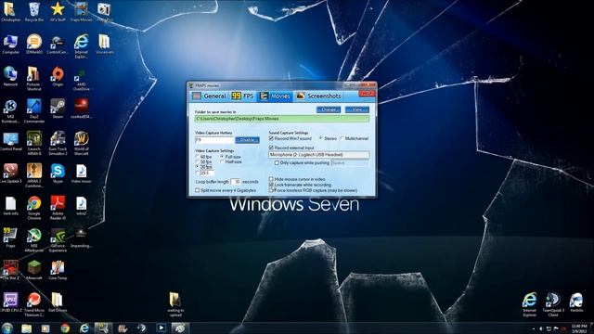
Task: Choose the Full-size capture option
Action: tap(222, 157)
